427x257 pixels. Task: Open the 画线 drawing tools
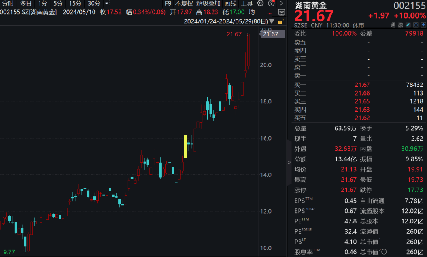click(231, 4)
